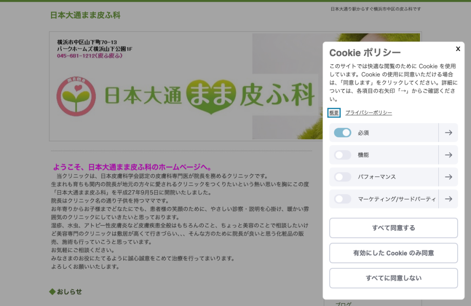
Task: Open パフォーマンス details arrow
Action: (448, 177)
